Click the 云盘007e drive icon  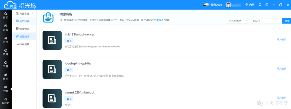pyautogui.click(x=206, y=5)
